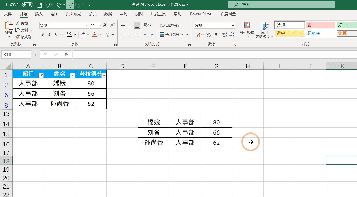357x197 pixels.
Task: Open the Format as Table (套用表格格式) menu
Action: click(264, 30)
